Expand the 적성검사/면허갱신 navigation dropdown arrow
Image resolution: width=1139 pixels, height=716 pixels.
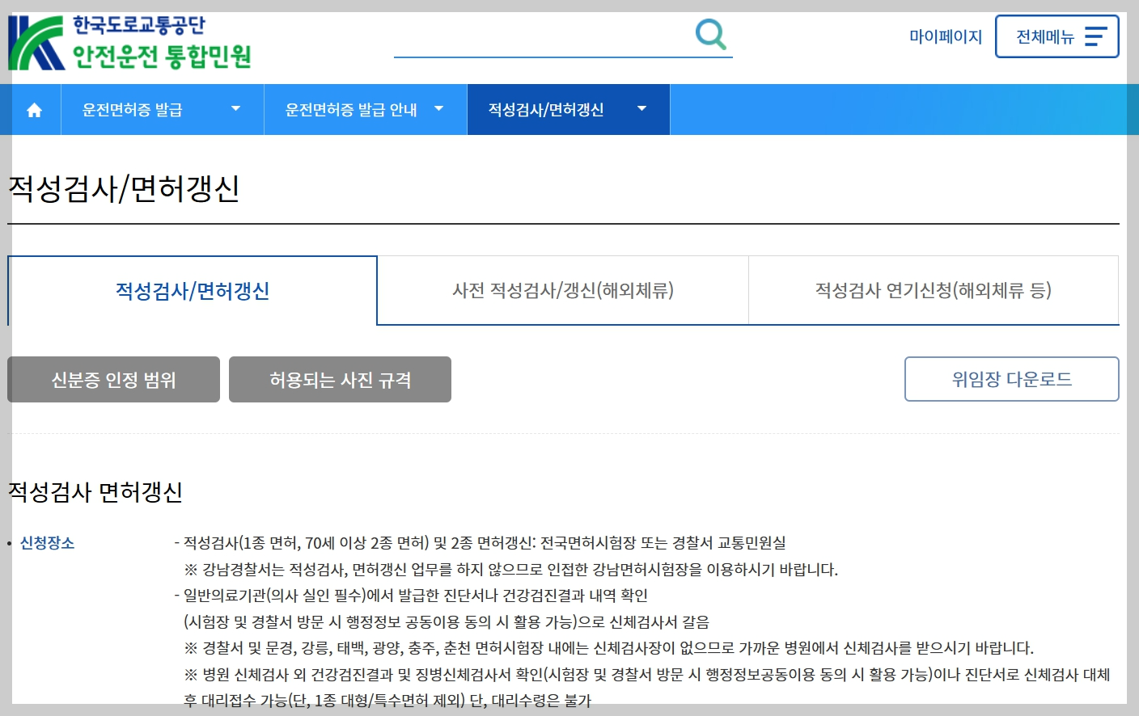click(641, 108)
